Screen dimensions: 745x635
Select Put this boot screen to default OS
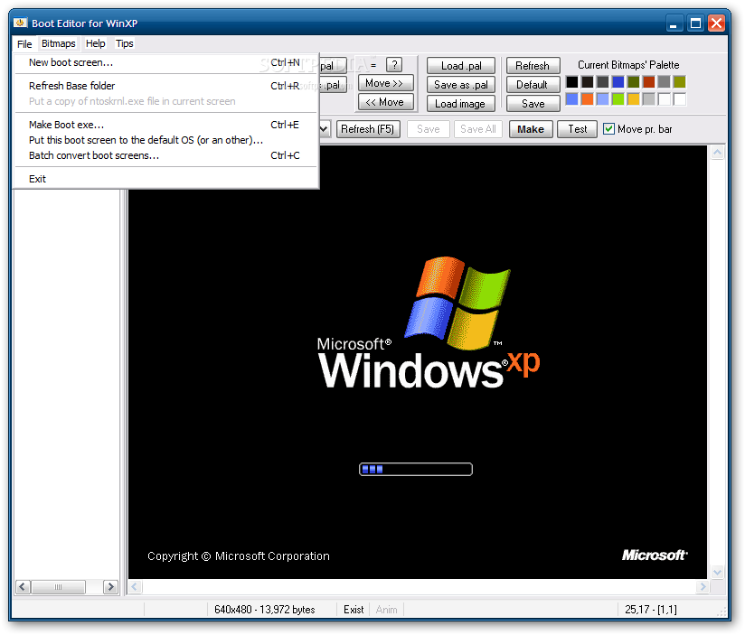tap(165, 141)
